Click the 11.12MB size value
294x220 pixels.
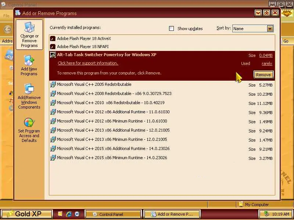(265, 103)
